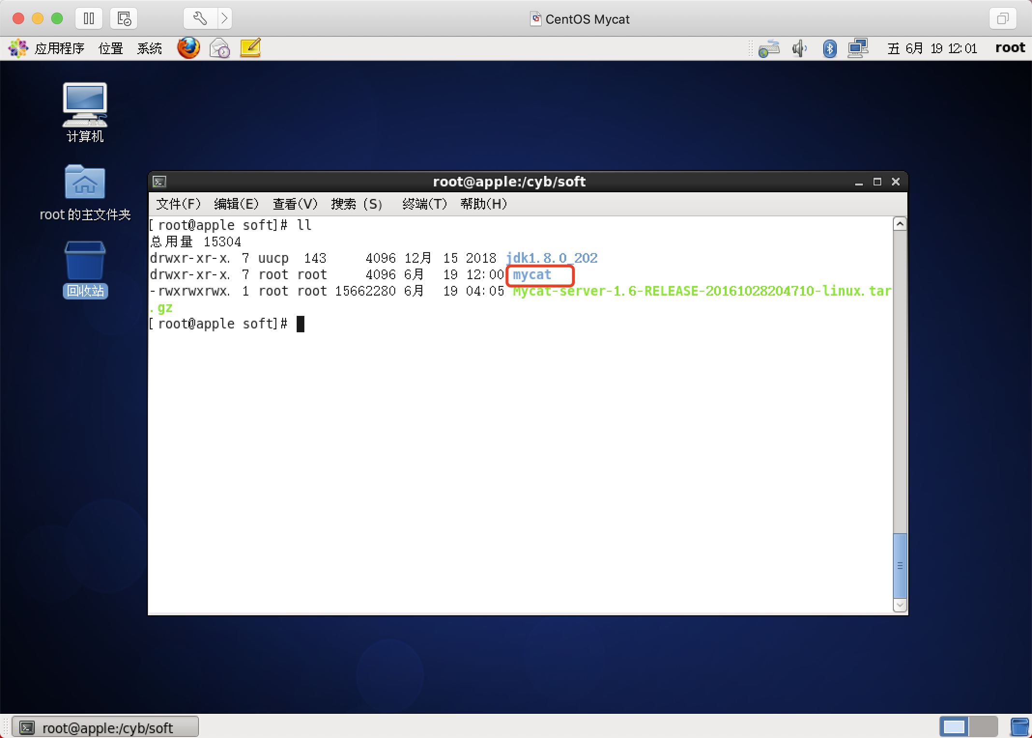Click the VM window tile button

pyautogui.click(x=1003, y=19)
